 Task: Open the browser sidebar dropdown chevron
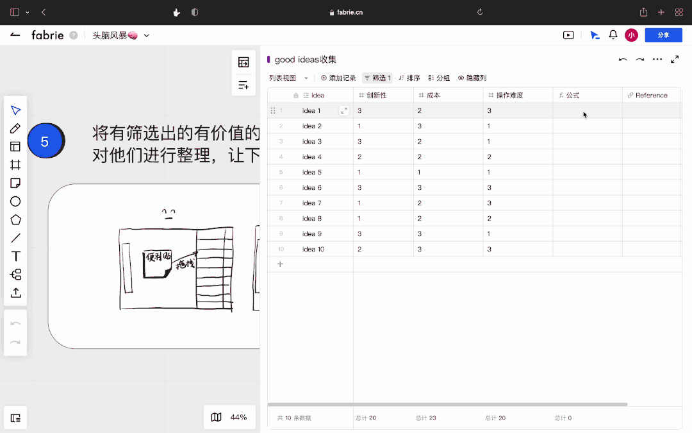pyautogui.click(x=28, y=12)
